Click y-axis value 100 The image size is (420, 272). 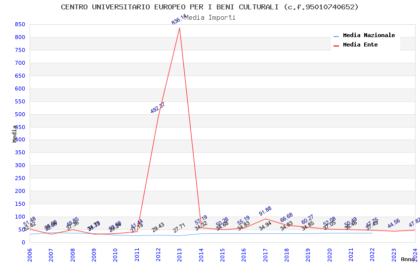coord(20,217)
